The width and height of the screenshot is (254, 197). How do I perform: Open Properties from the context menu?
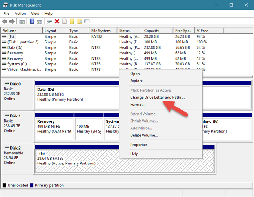[139, 145]
